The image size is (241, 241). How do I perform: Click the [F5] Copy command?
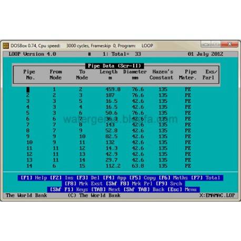[x=142, y=178]
